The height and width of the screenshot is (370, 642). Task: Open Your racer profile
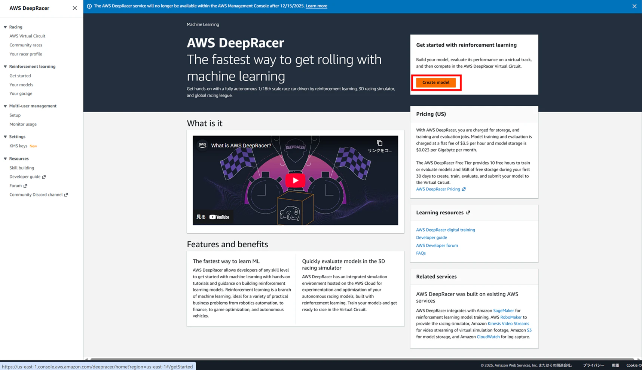[26, 54]
